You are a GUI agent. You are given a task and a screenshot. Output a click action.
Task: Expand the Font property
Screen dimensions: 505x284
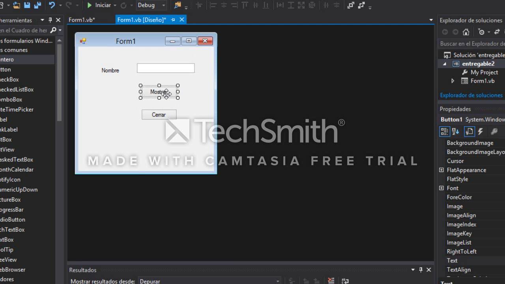point(441,188)
